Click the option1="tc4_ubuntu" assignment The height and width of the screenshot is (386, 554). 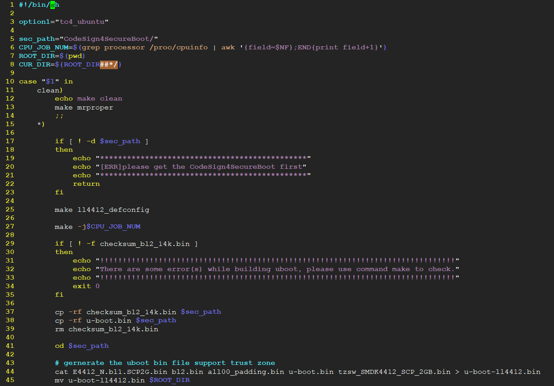64,22
